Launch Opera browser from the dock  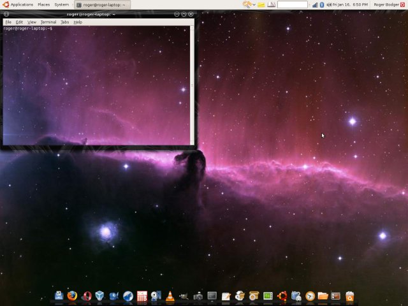click(87, 296)
